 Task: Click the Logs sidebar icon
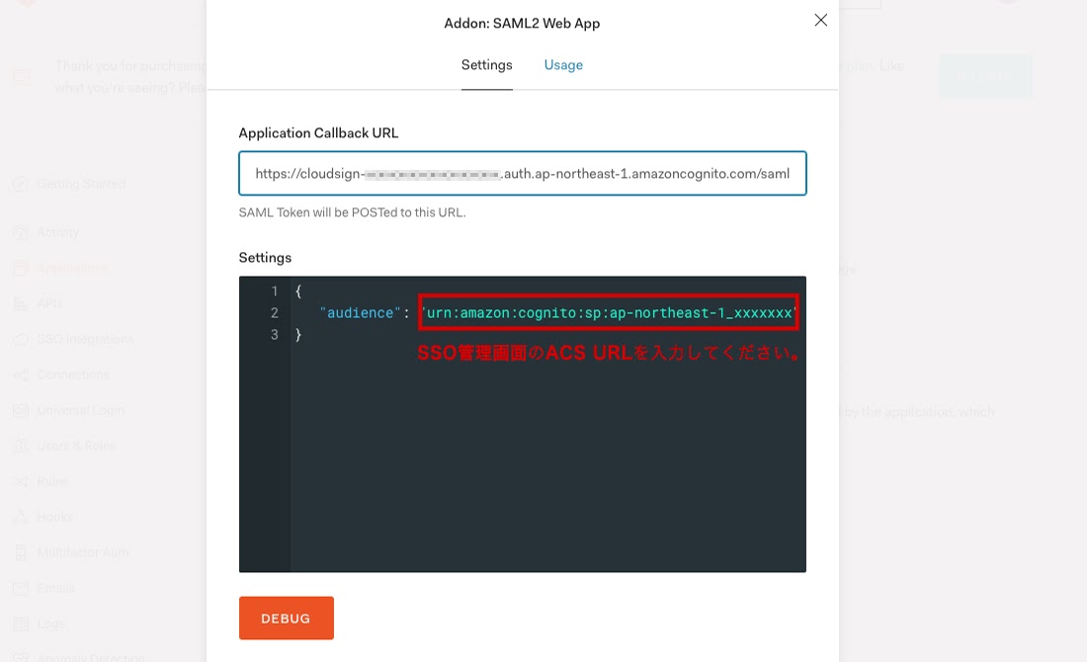click(x=21, y=623)
